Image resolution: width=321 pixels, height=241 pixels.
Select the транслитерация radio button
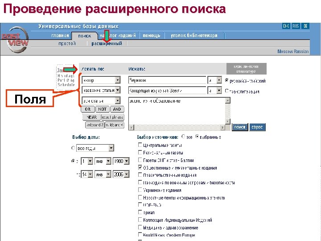point(226,91)
